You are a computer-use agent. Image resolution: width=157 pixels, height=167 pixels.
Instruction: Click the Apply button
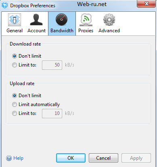point(136,158)
